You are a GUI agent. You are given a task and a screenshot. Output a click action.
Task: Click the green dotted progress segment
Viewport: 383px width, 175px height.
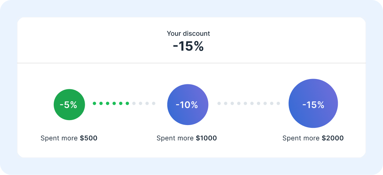[111, 103]
